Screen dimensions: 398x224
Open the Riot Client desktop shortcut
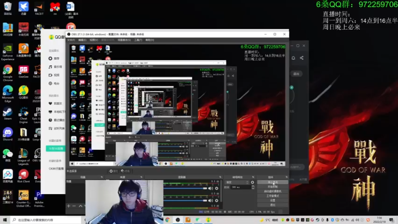click(23, 176)
